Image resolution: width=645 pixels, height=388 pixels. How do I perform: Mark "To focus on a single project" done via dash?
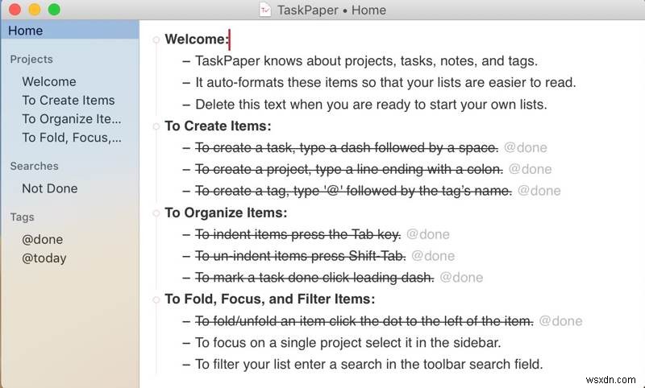(x=187, y=343)
